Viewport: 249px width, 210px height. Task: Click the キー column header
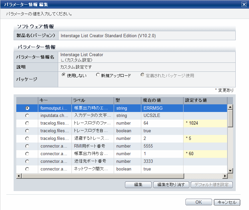[x=55, y=100]
